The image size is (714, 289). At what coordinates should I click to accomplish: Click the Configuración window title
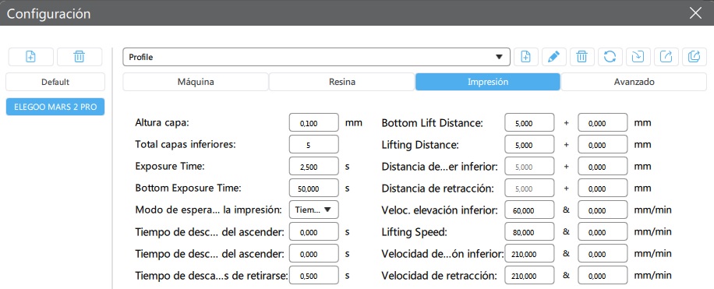pyautogui.click(x=48, y=14)
